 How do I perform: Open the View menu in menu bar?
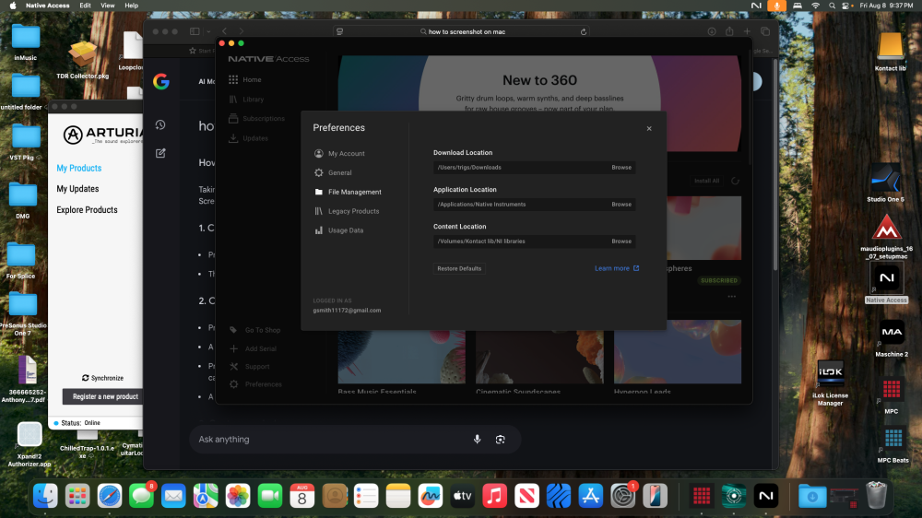click(x=108, y=6)
